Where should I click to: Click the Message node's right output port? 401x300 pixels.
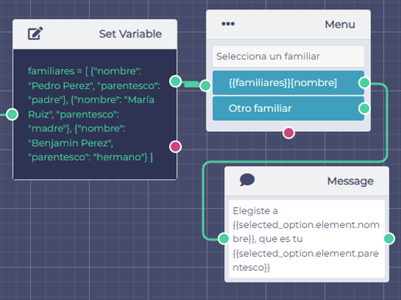pos(389,238)
